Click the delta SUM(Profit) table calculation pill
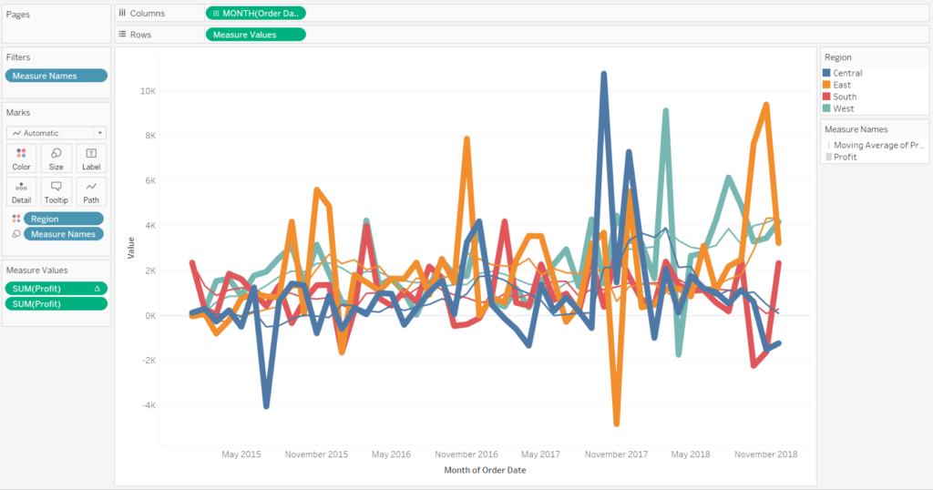 (56, 288)
